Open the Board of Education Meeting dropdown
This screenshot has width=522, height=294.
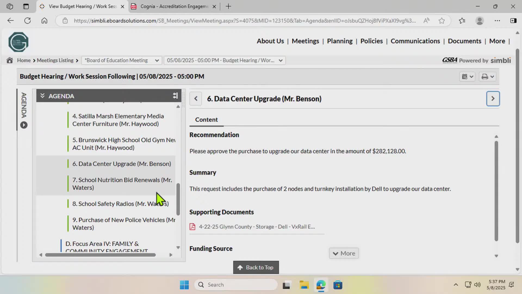(122, 60)
